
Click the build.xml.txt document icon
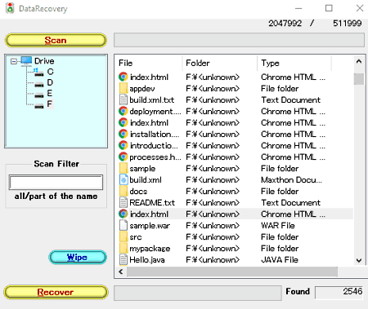click(123, 99)
